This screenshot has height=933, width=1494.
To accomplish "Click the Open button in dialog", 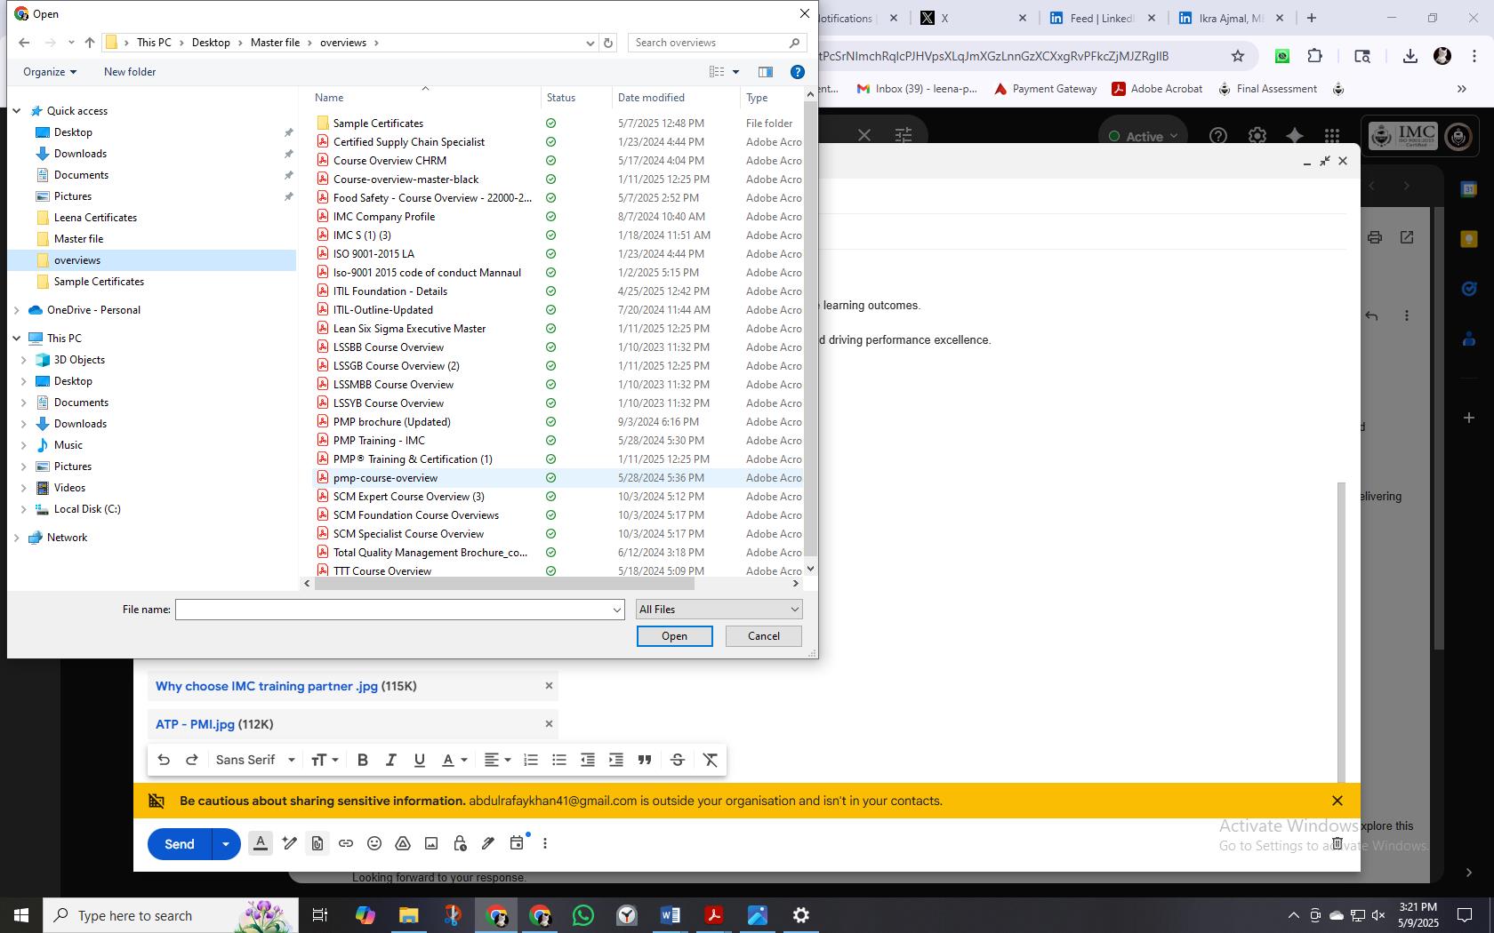I will click(x=674, y=636).
